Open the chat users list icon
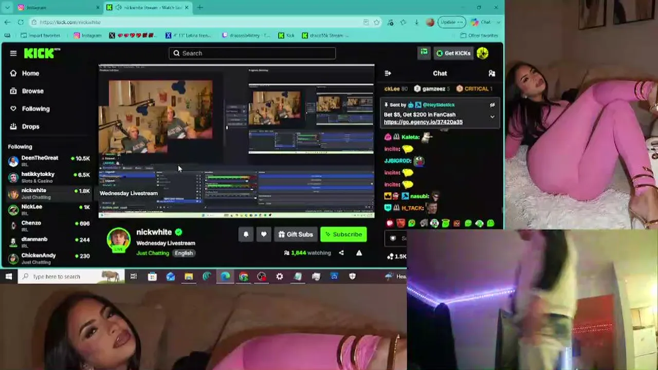 [x=492, y=73]
